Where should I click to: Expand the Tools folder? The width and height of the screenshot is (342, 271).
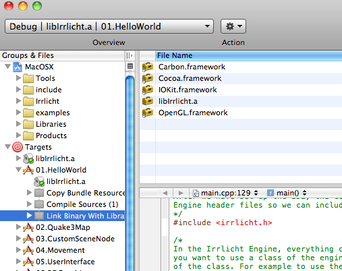(x=18, y=78)
